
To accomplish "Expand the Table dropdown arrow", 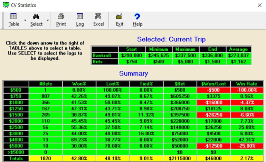I will coord(25,20).
